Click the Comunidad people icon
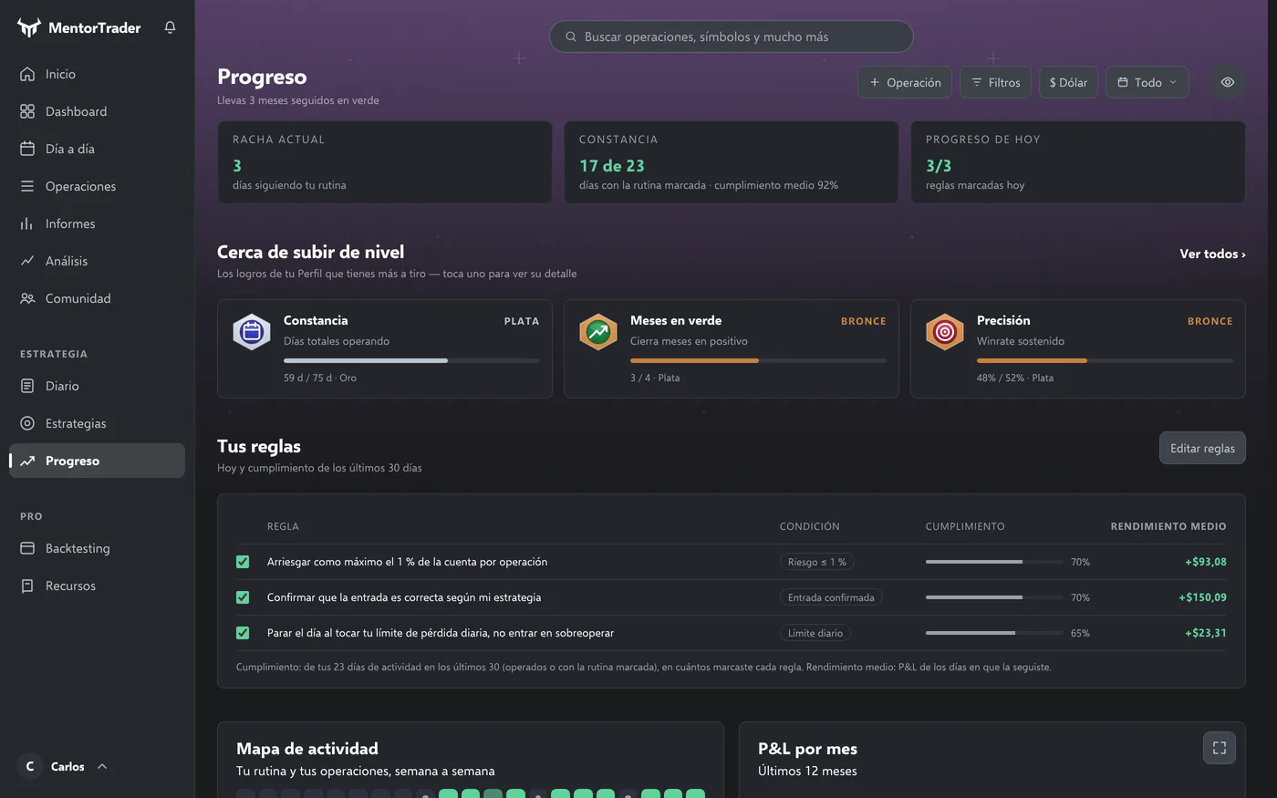Screen dimensions: 1277x798 [x=27, y=298]
